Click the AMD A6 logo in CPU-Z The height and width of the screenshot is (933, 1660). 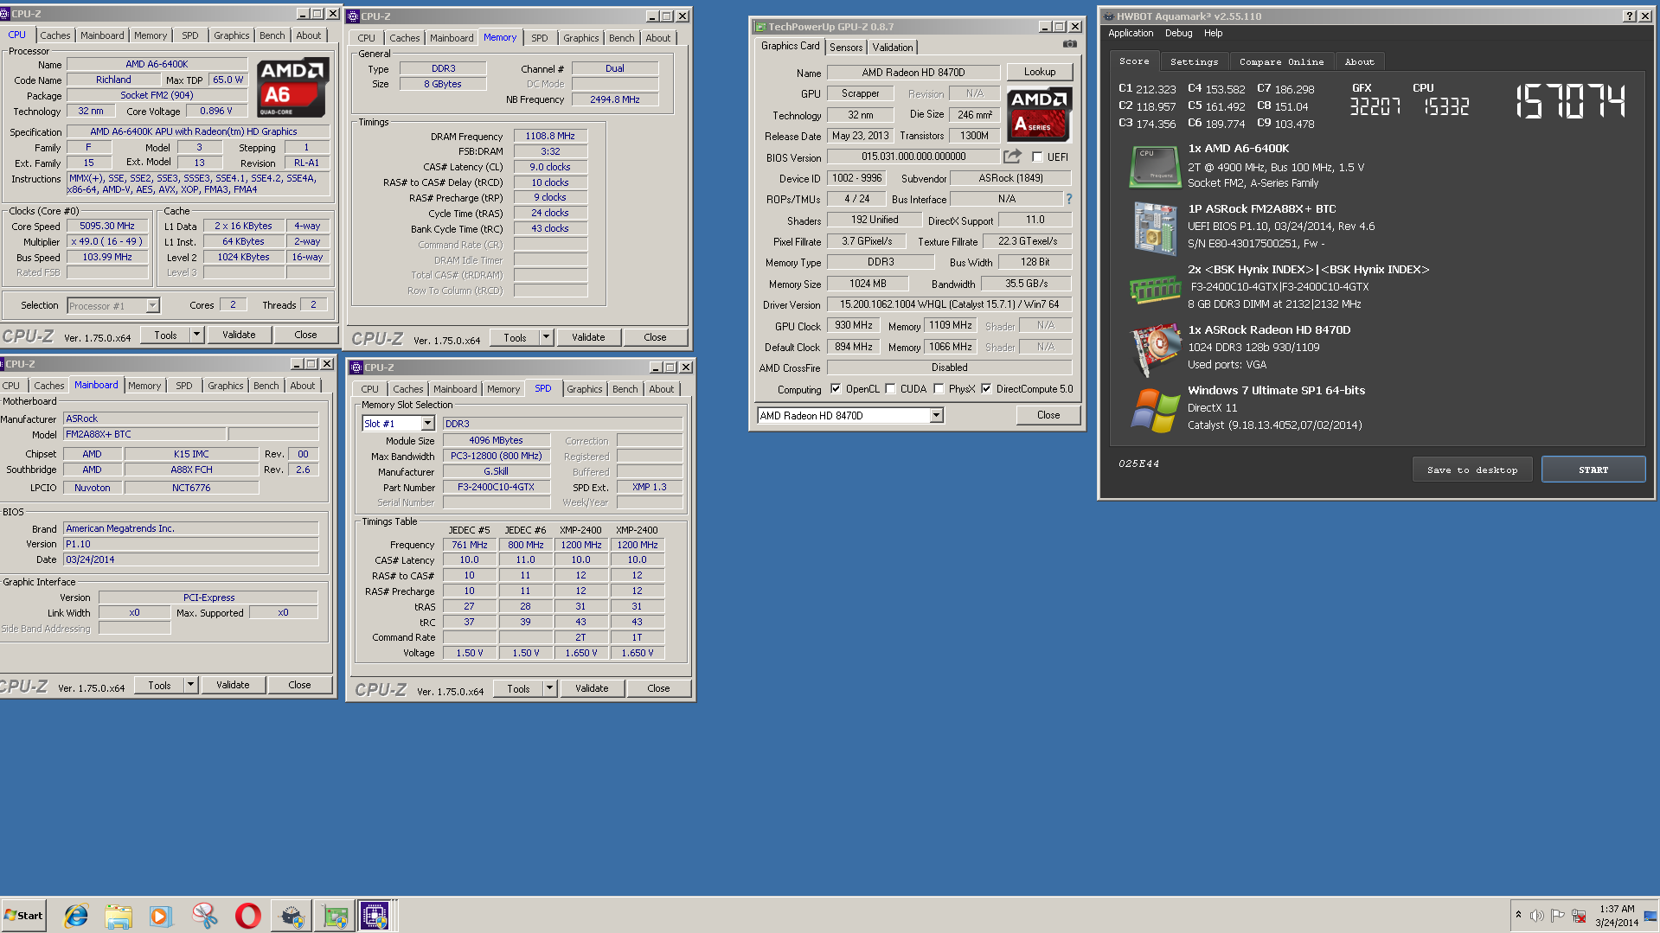[292, 87]
